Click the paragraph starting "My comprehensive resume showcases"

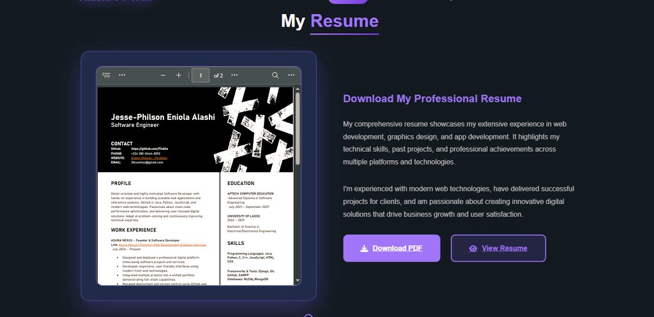pyautogui.click(x=455, y=143)
